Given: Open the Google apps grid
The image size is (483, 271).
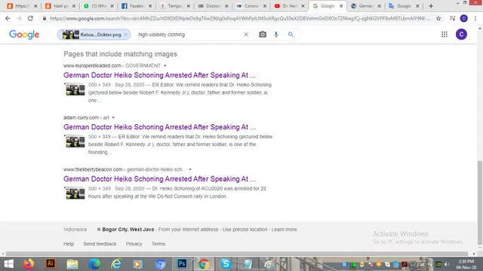Looking at the screenshot, I should tap(445, 35).
